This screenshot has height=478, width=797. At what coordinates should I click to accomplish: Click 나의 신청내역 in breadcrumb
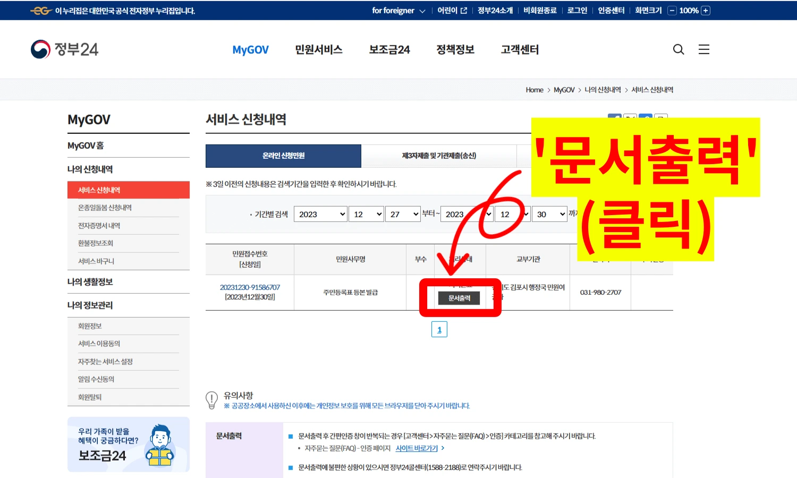[x=603, y=90]
